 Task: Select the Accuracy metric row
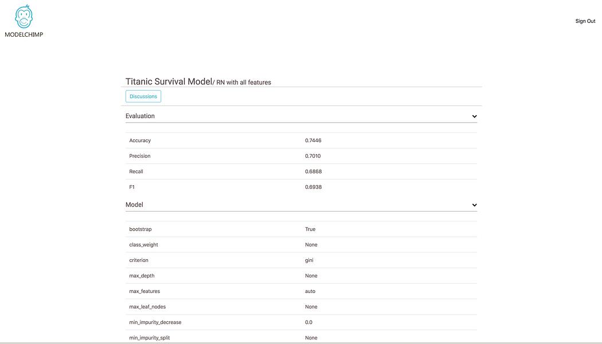point(302,140)
